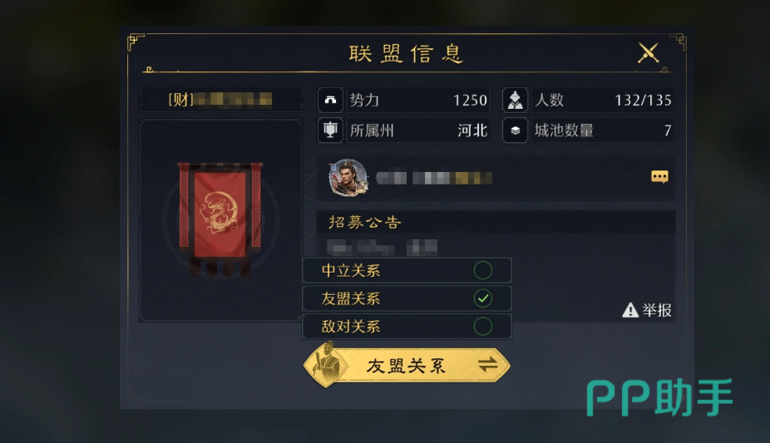Close the 联盟信息 dialog with crossed swords
Image resolution: width=770 pixels, height=443 pixels.
[x=648, y=52]
